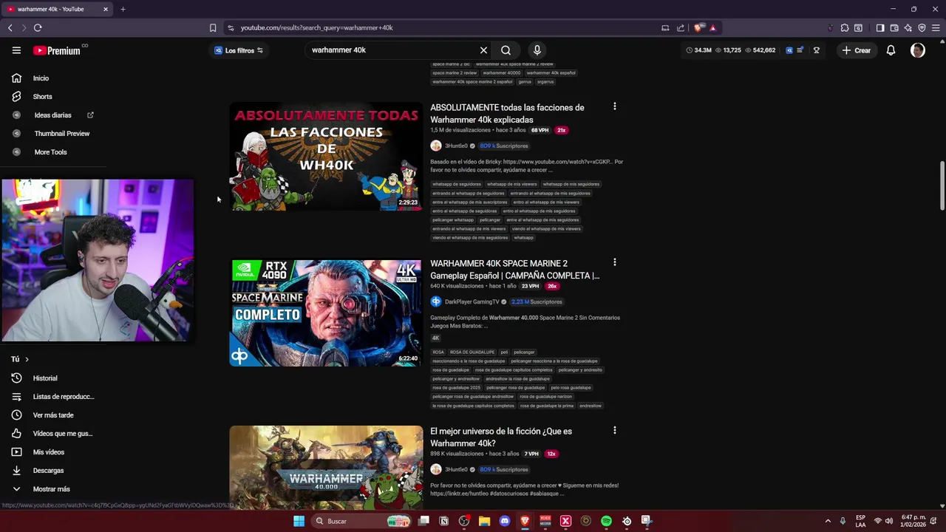Open Discord from the taskbar

click(x=505, y=521)
